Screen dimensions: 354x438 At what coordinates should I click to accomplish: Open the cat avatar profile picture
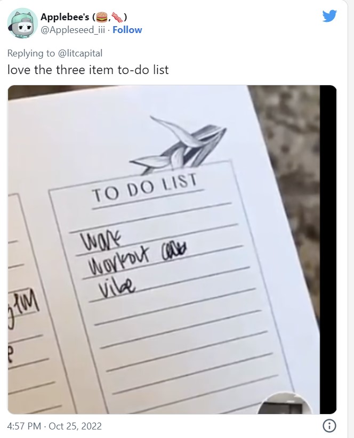[22, 23]
